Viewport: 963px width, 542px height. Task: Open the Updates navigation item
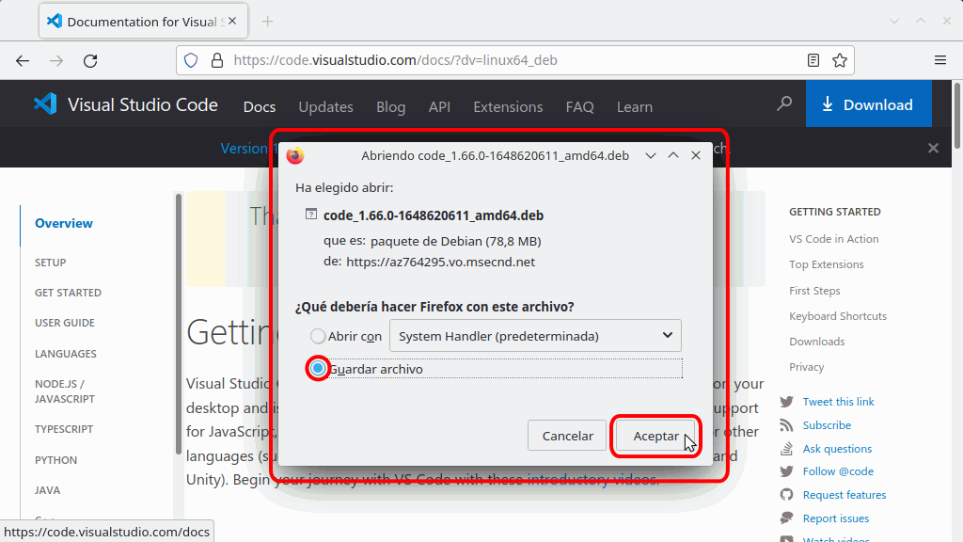point(325,107)
